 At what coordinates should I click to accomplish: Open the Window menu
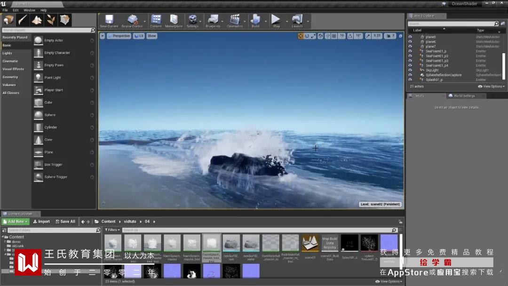(29, 10)
